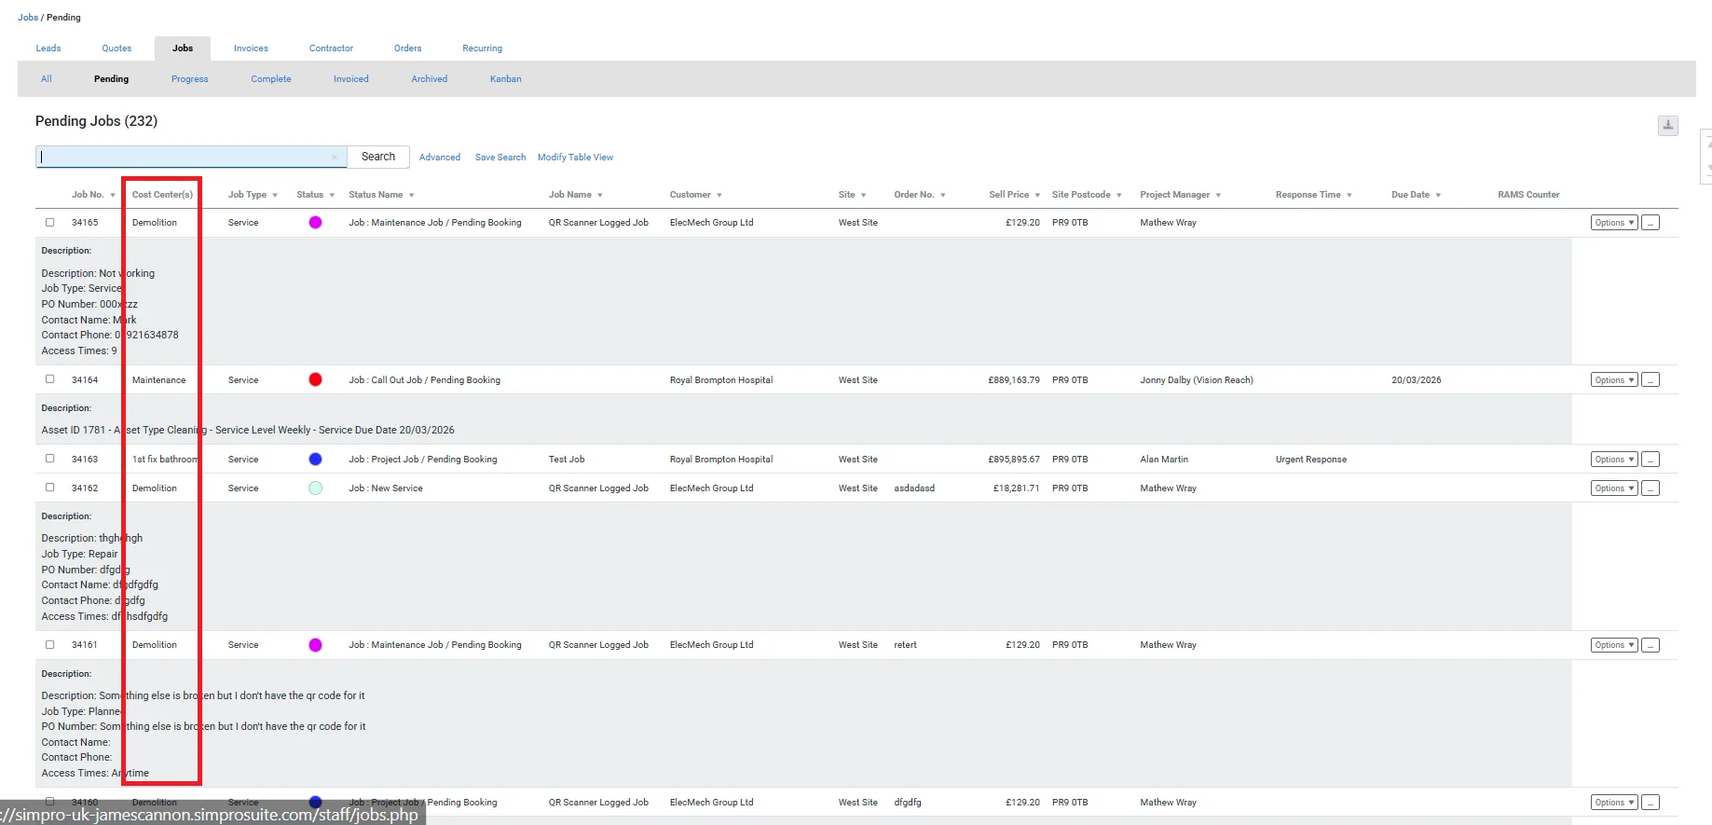Select the checkbox for job 34161
The height and width of the screenshot is (825, 1712).
50,644
